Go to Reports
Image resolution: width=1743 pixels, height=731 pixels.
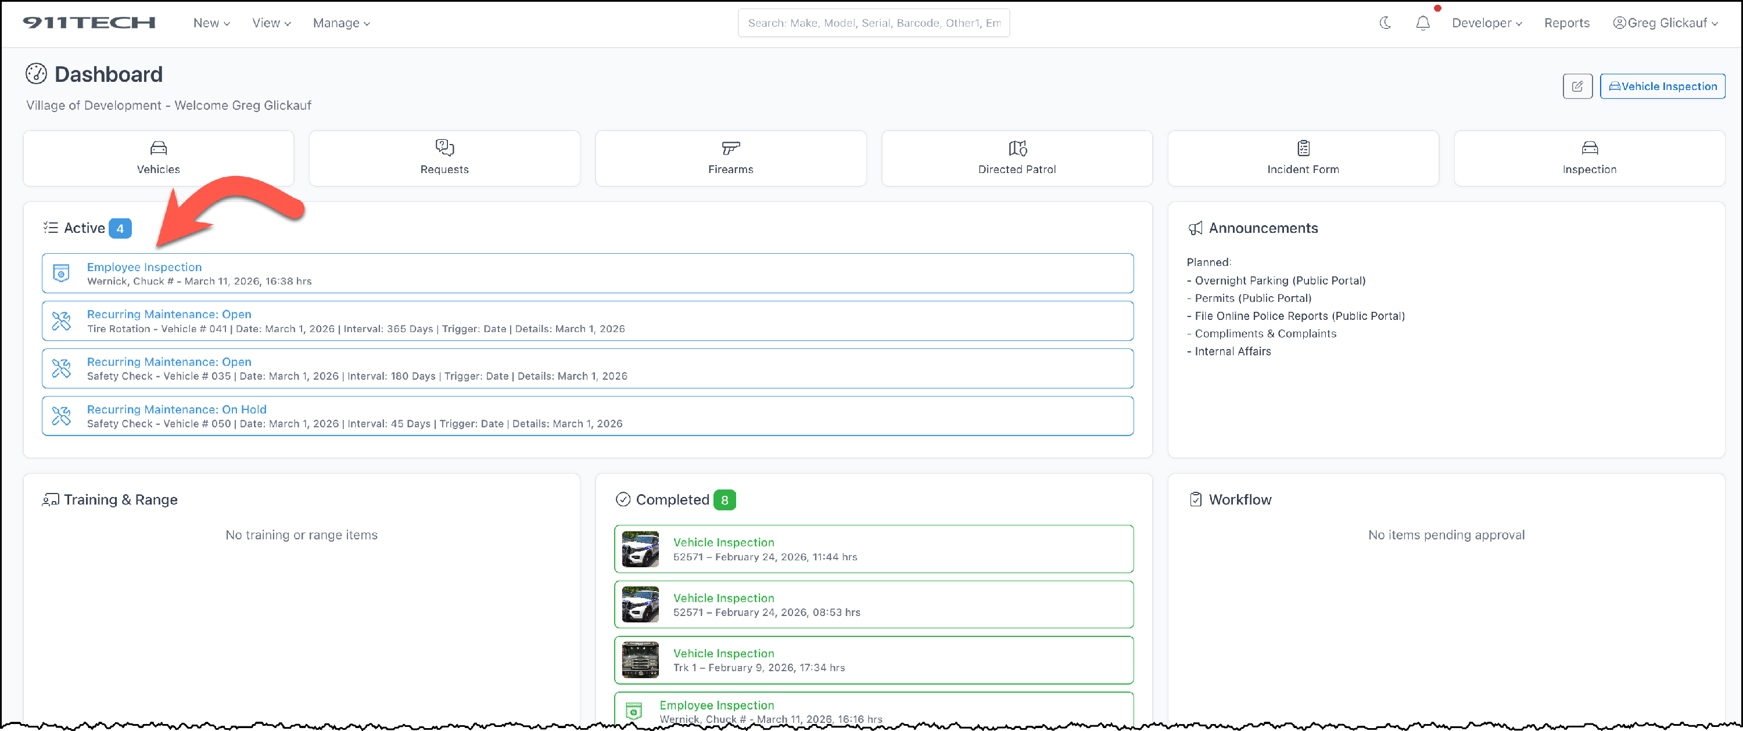point(1566,23)
